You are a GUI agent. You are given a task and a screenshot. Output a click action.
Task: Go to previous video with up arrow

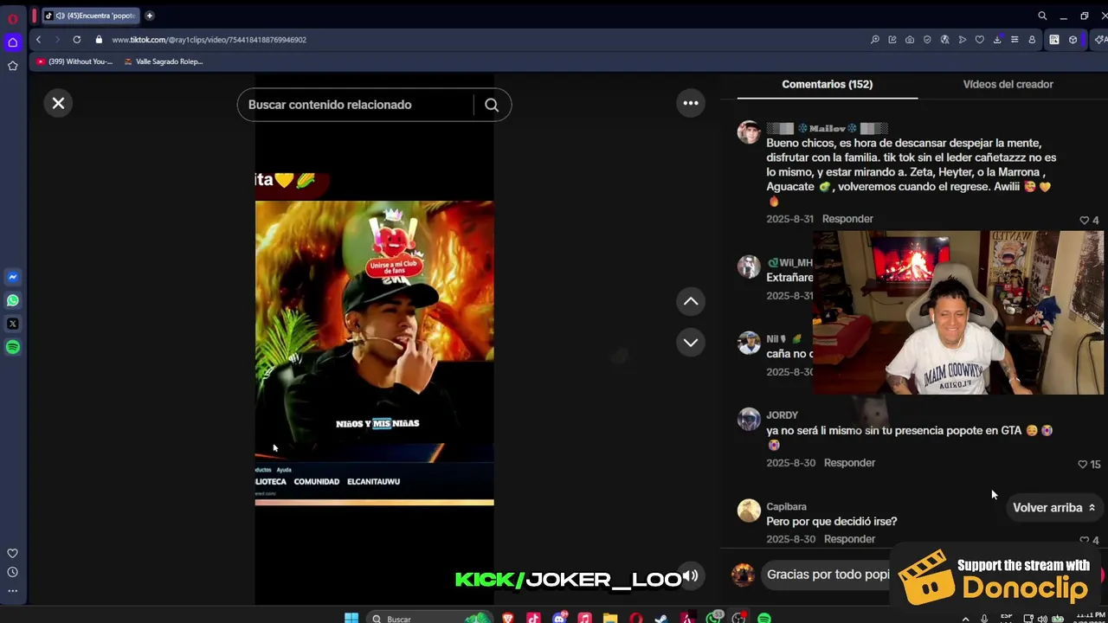click(x=691, y=301)
